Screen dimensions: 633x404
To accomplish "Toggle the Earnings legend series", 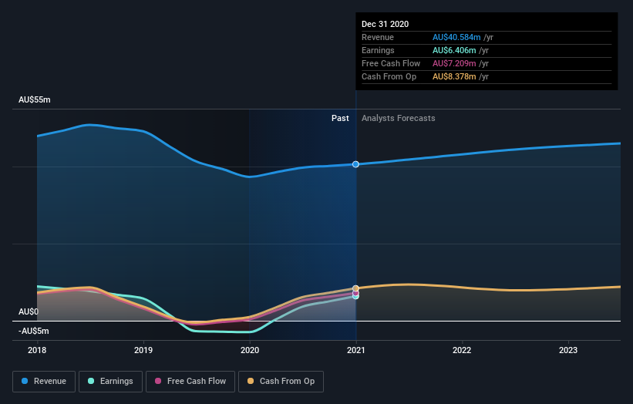I will pos(110,382).
